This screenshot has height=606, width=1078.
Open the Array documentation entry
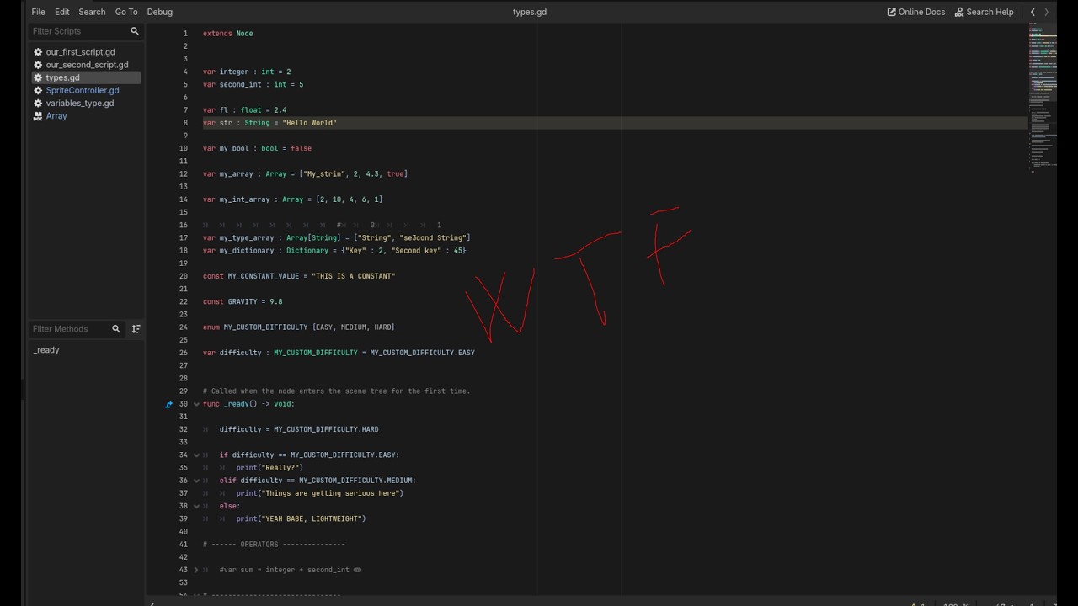tap(56, 116)
